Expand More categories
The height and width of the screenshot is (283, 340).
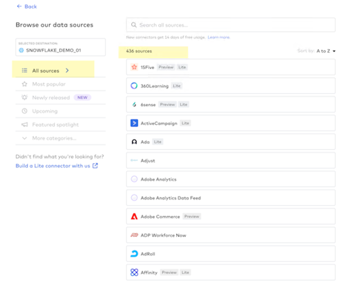click(x=61, y=138)
